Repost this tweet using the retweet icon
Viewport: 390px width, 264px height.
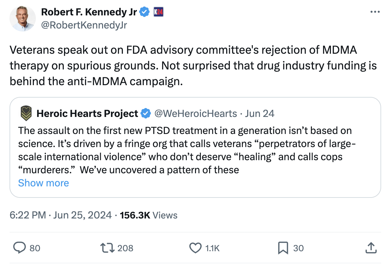point(108,248)
